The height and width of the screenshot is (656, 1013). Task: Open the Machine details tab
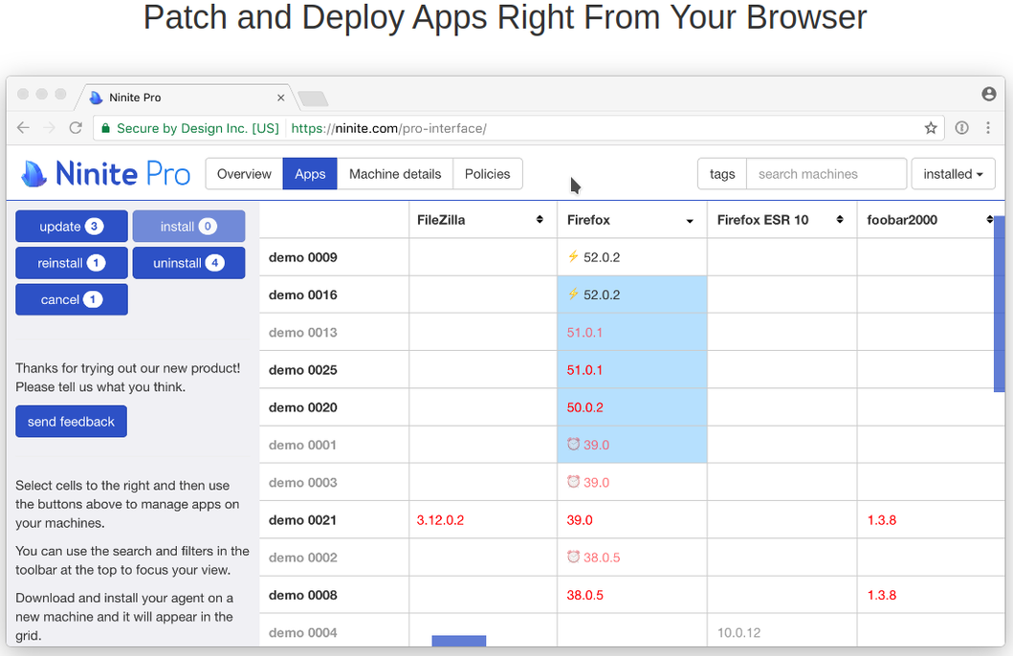click(395, 174)
